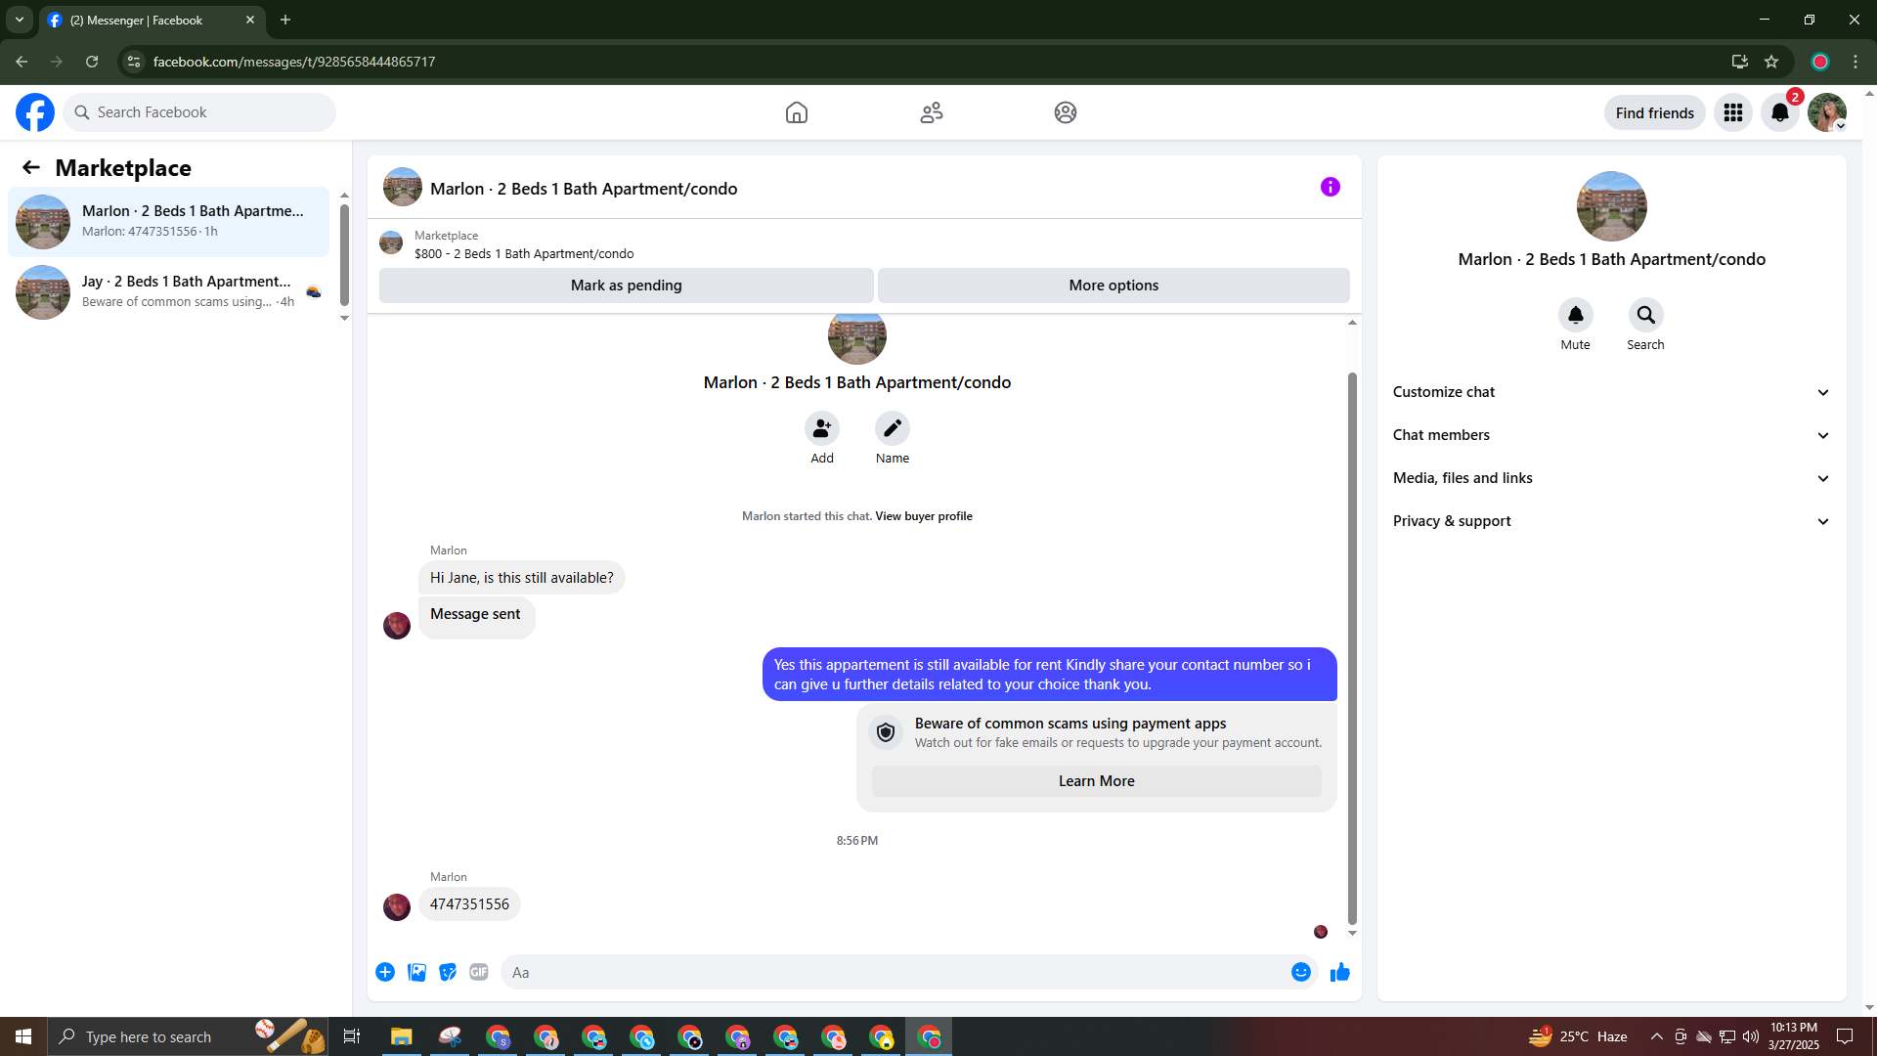Go back from Marketplace with arrow
The width and height of the screenshot is (1877, 1056).
coord(31,168)
